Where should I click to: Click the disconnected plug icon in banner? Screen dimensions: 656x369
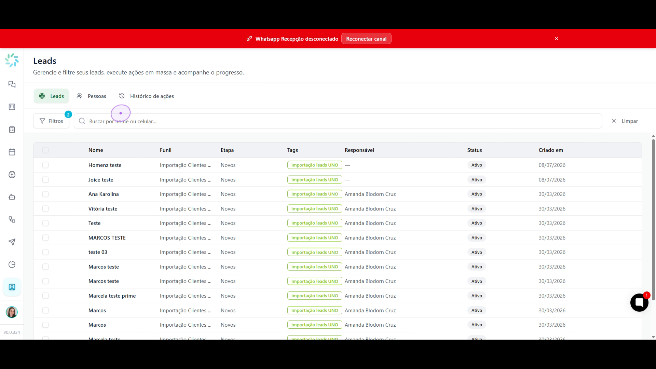249,39
